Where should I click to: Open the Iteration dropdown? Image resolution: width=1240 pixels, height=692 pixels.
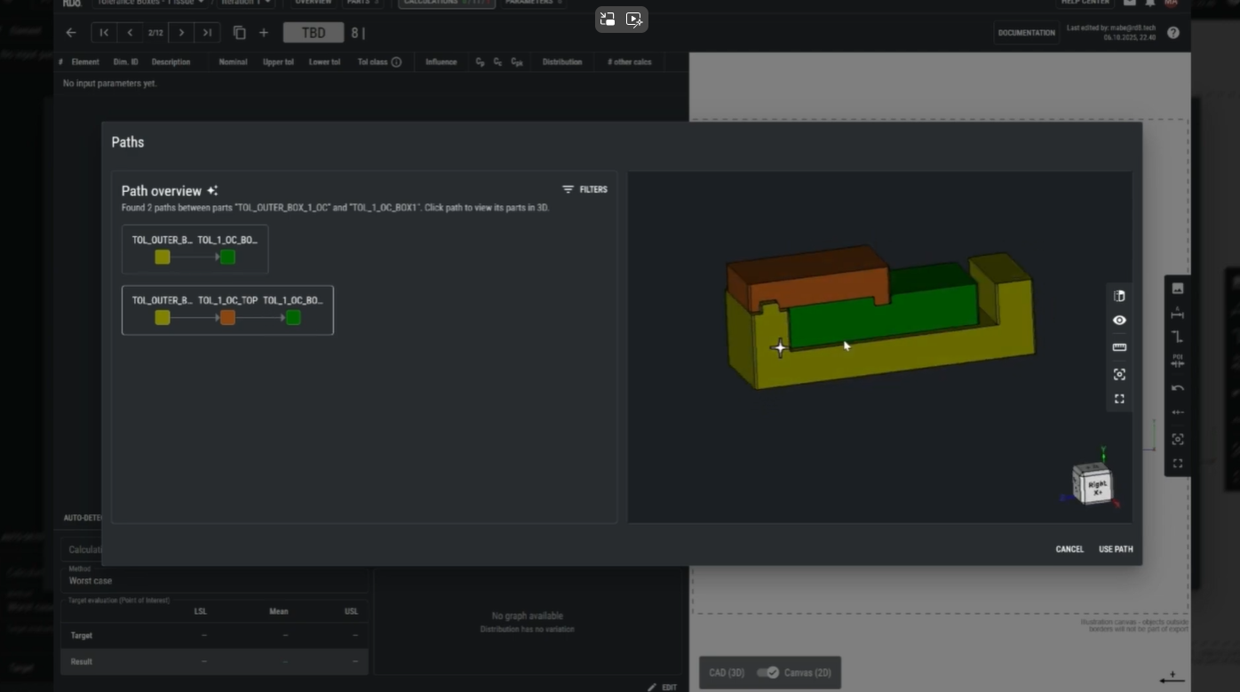click(247, 3)
